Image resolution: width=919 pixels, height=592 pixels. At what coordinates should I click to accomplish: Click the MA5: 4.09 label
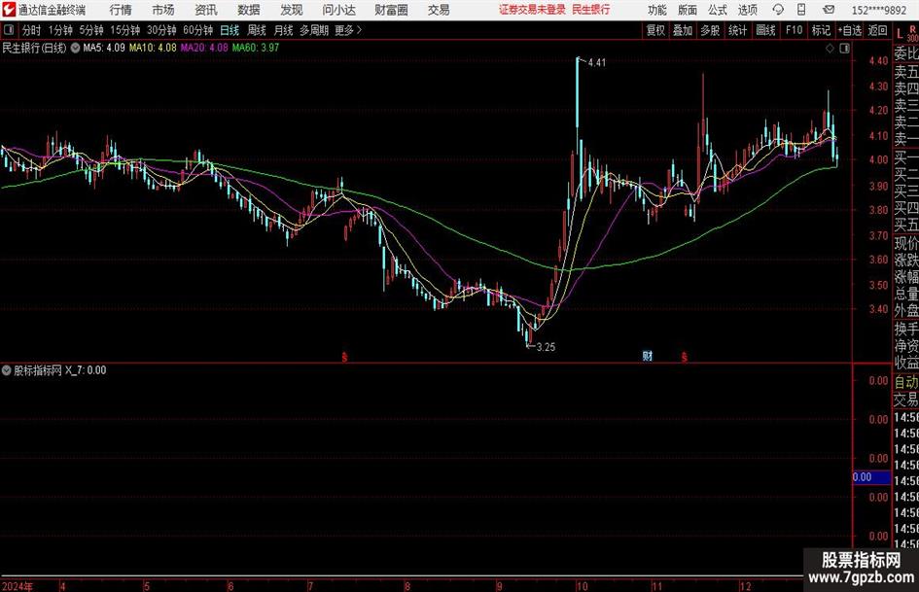click(x=104, y=48)
